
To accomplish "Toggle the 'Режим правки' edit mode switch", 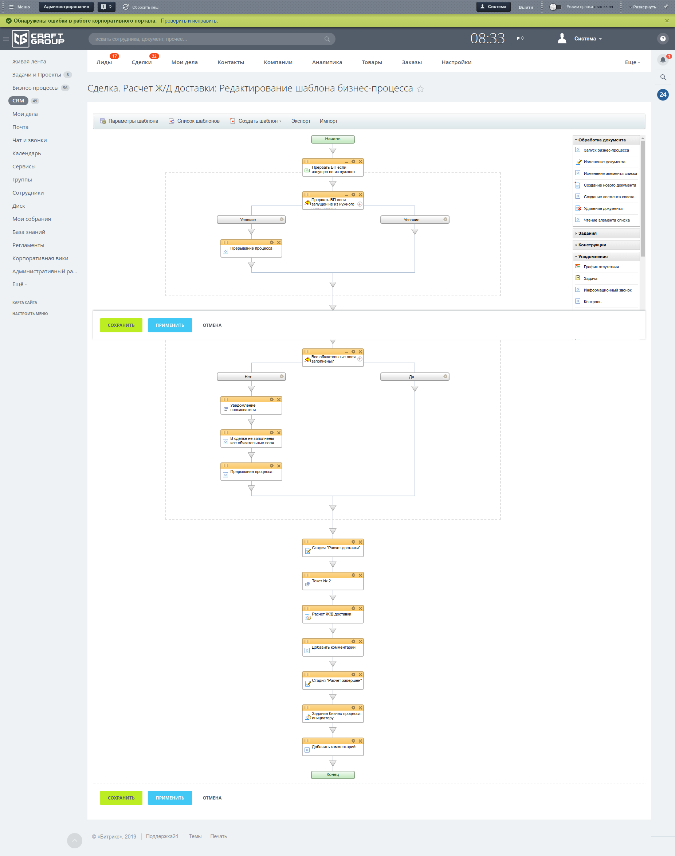I will 555,7.
